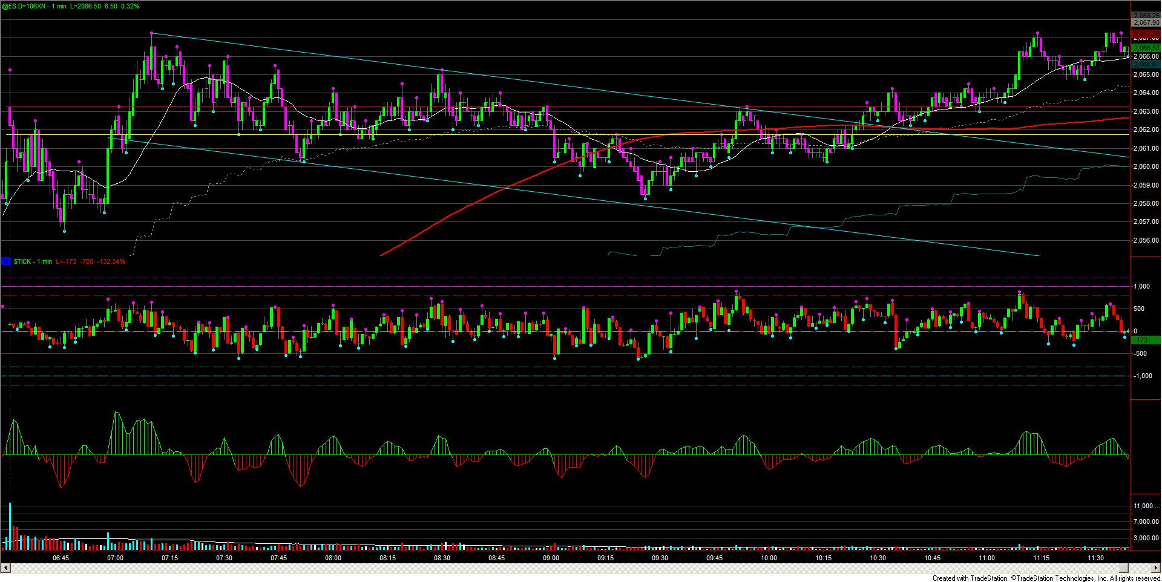Click the 2,060.00 price axis label
The image size is (1162, 582).
1146,166
